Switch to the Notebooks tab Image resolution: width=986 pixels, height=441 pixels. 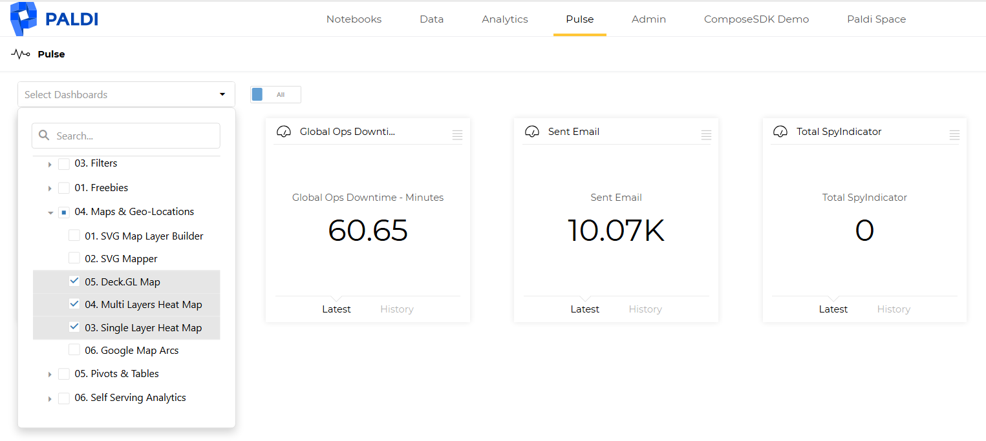pyautogui.click(x=354, y=19)
